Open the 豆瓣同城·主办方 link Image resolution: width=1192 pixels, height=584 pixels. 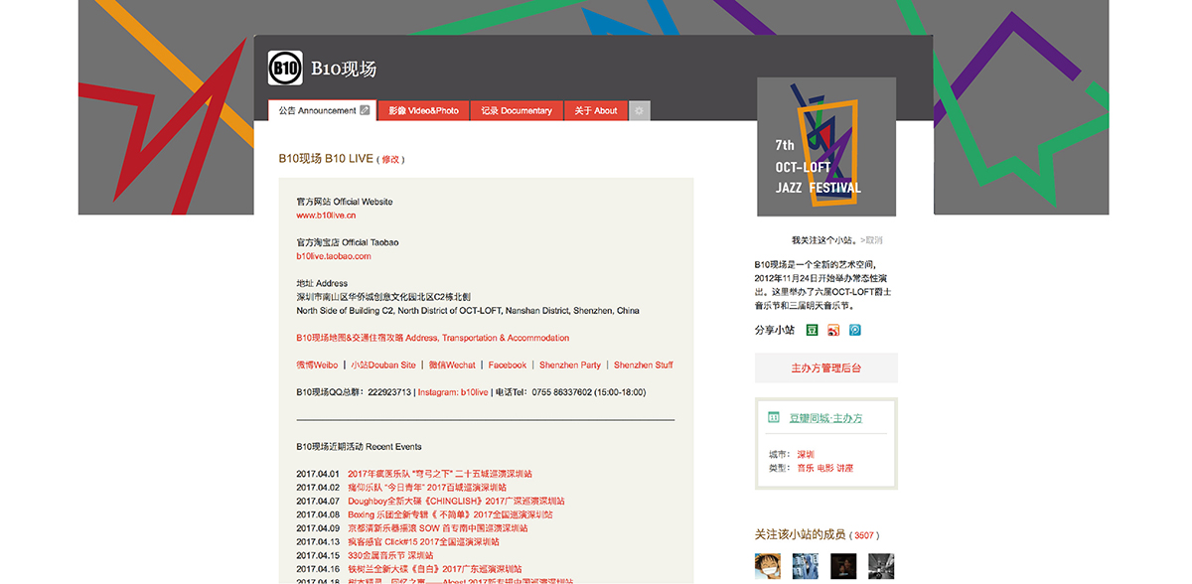point(825,419)
